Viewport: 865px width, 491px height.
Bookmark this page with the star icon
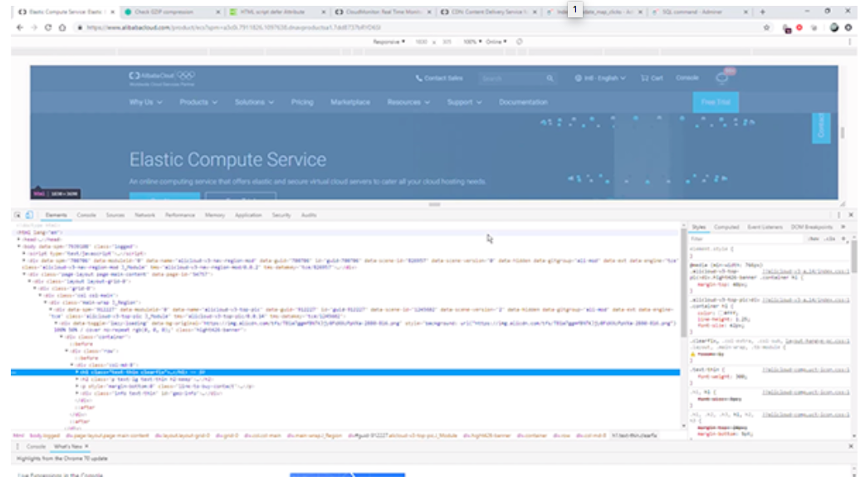pyautogui.click(x=766, y=27)
